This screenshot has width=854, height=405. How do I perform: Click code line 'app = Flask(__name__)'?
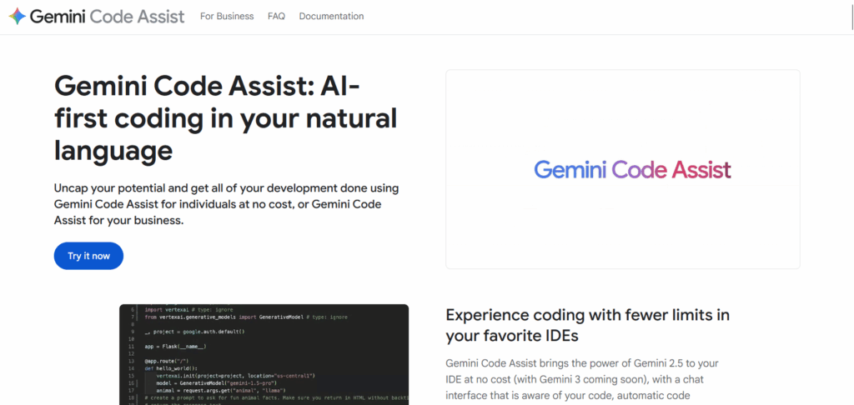[175, 346]
